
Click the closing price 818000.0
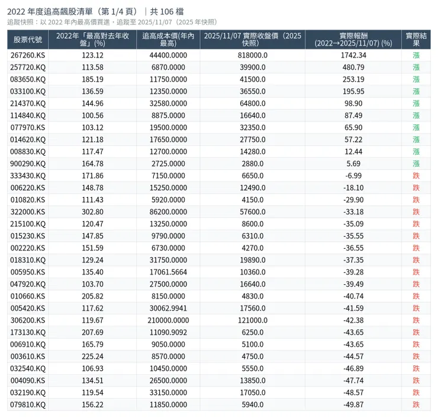(x=253, y=55)
